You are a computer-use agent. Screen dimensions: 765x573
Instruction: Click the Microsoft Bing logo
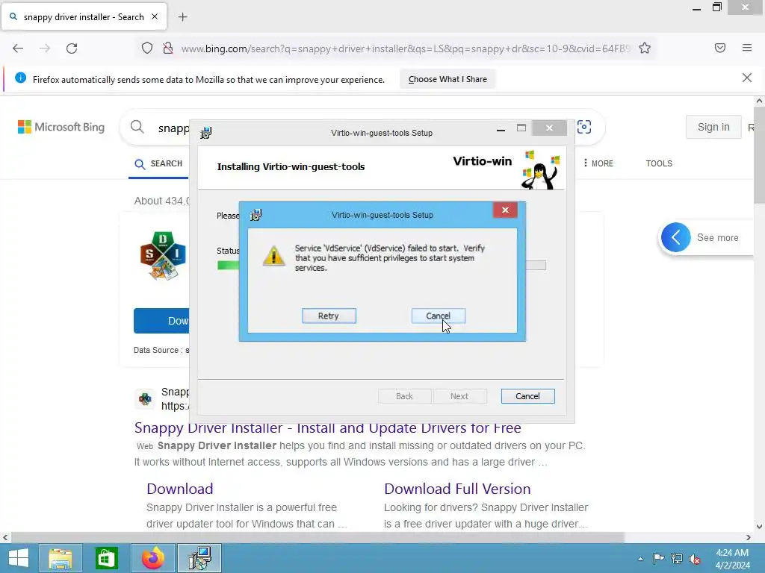61,127
